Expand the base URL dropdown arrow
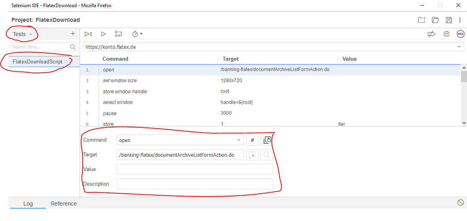This screenshot has height=221, width=467. pos(459,47)
